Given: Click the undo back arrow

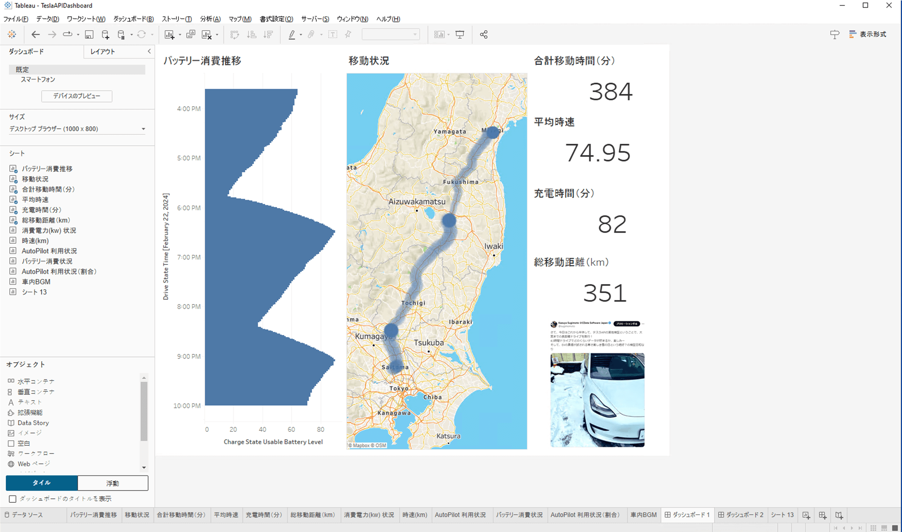Looking at the screenshot, I should pos(35,35).
